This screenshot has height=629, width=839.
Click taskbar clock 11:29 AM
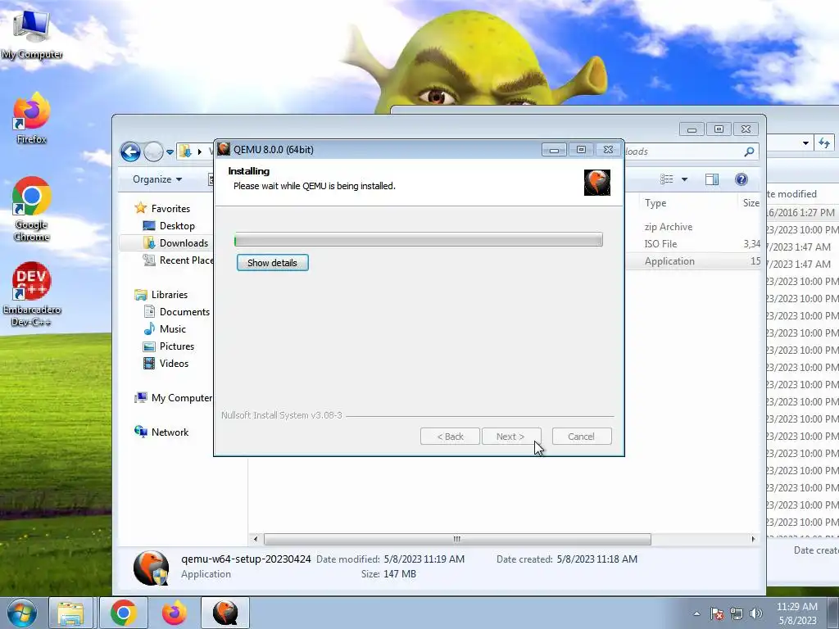pos(797,613)
